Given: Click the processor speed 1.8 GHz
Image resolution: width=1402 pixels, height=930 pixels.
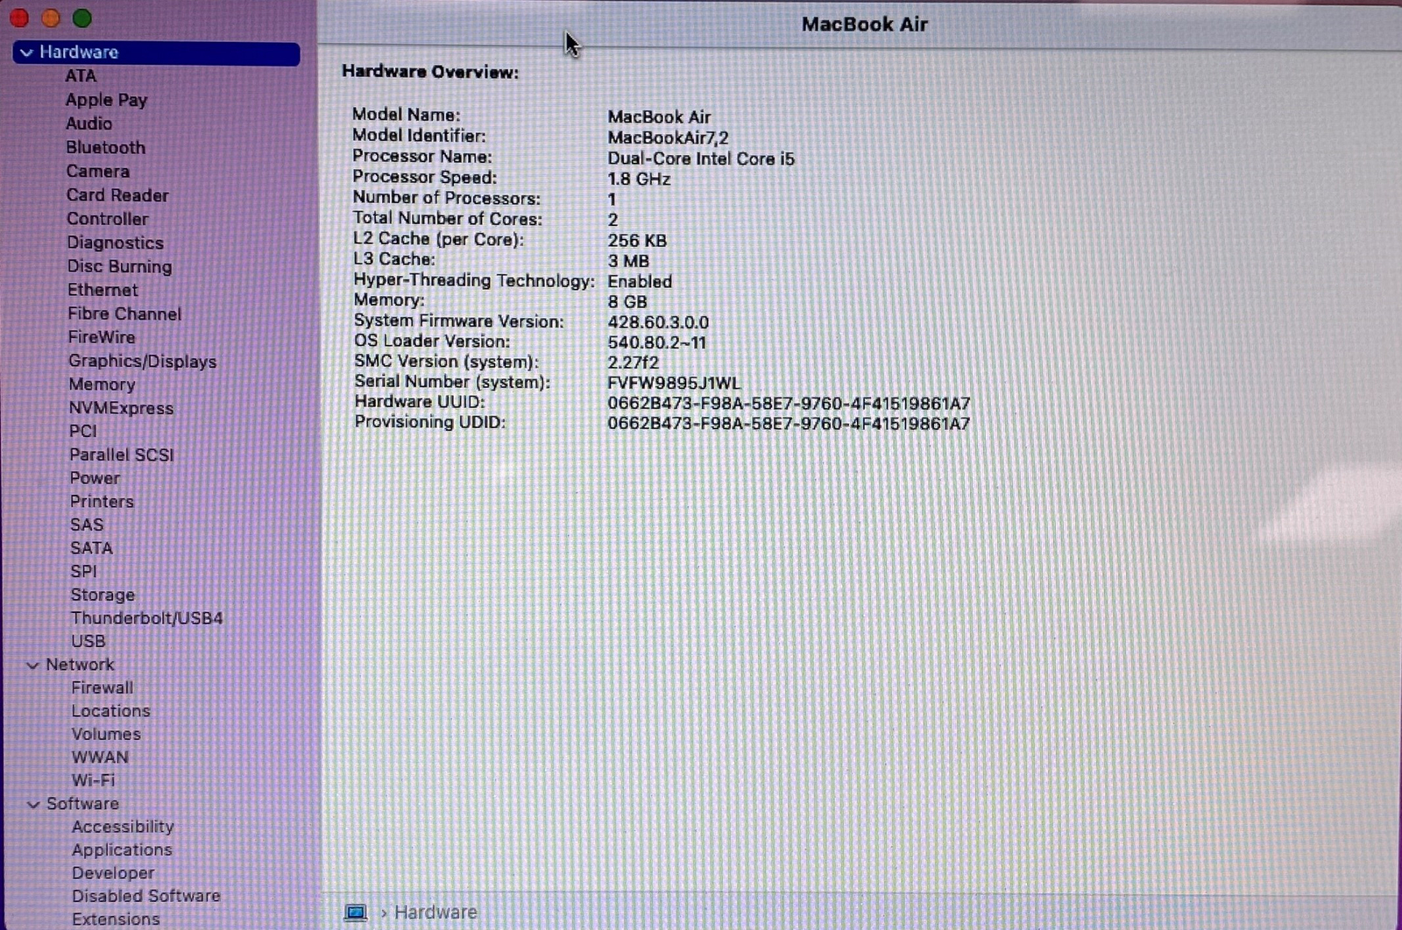Looking at the screenshot, I should 639,180.
